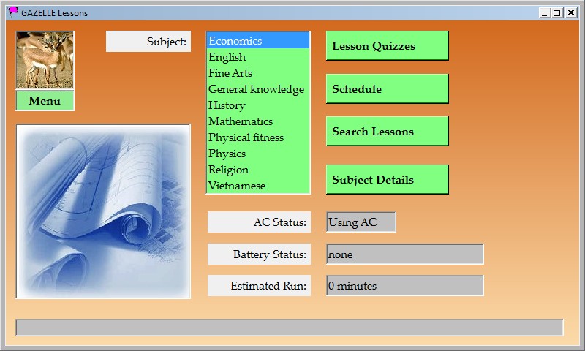Image resolution: width=585 pixels, height=351 pixels.
Task: Select Religion in the subject list
Action: coord(258,170)
